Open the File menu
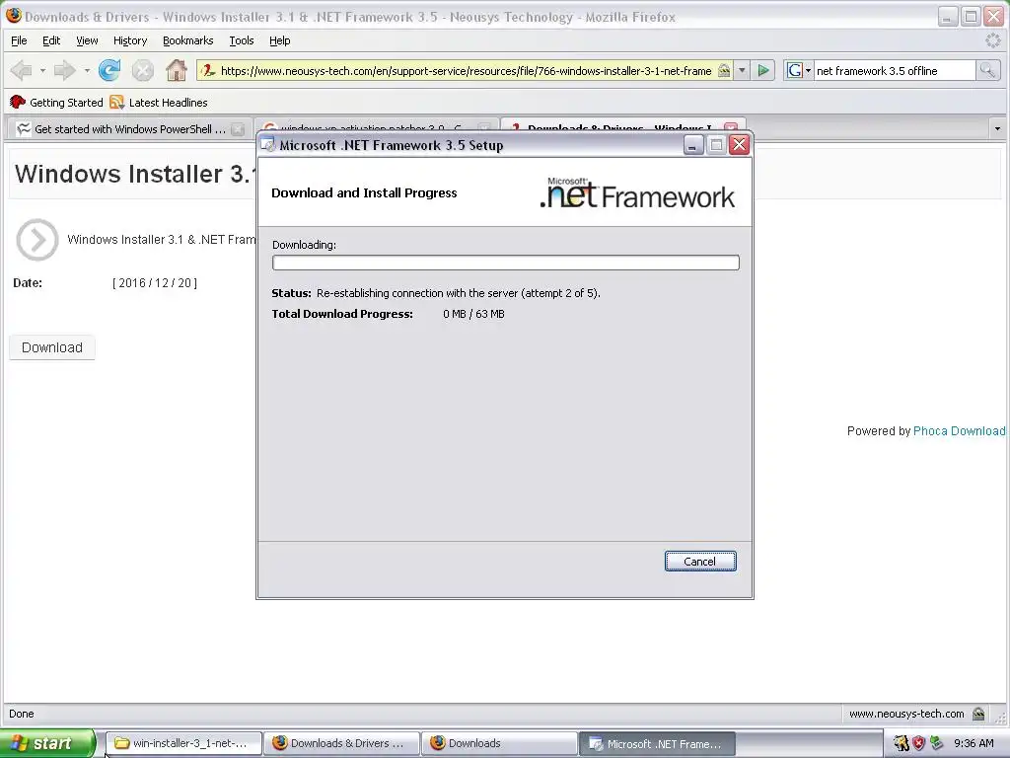This screenshot has height=758, width=1010. tap(19, 40)
